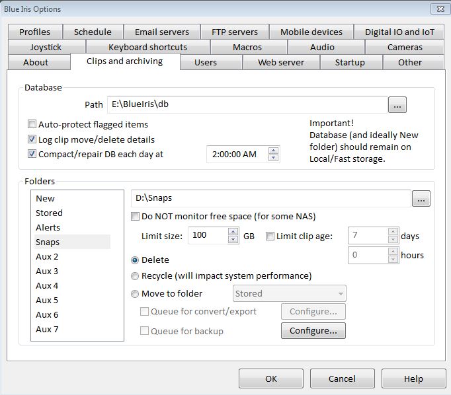Tick Queue for convert/export checkbox
451x395 pixels.
(144, 311)
